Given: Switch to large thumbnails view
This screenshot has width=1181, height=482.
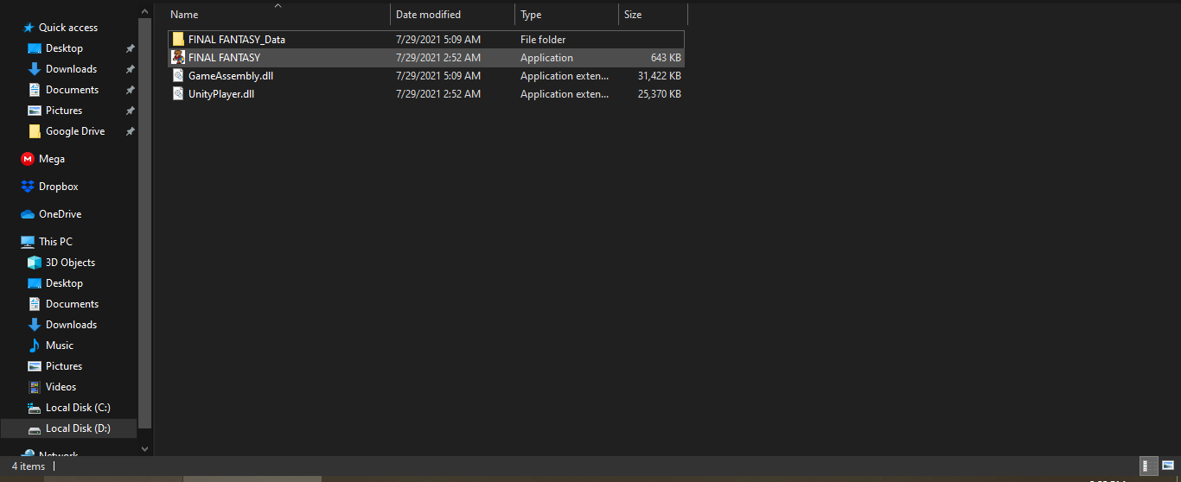Looking at the screenshot, I should pyautogui.click(x=1167, y=466).
